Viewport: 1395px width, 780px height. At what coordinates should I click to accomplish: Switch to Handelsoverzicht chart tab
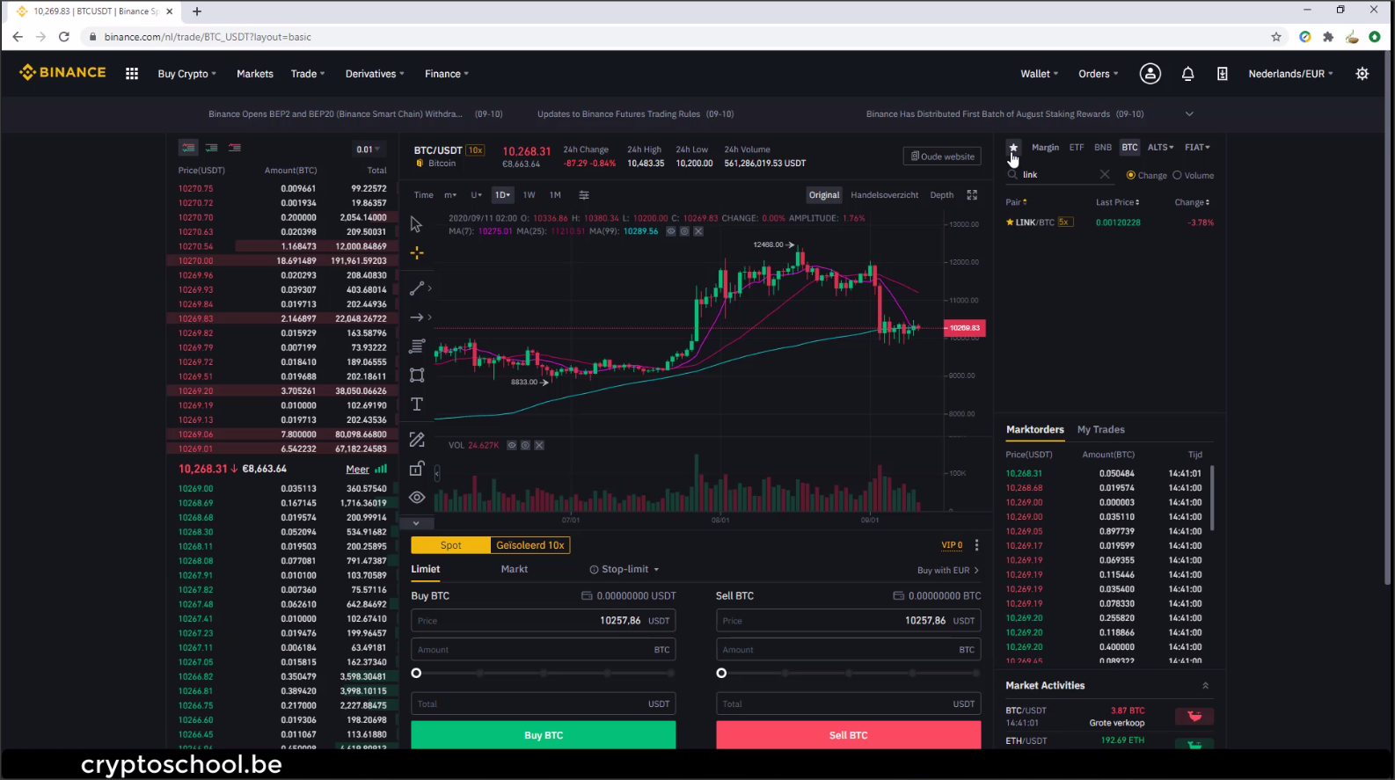pos(885,195)
